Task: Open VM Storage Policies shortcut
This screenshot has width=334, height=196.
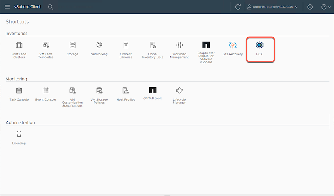Action: point(99,95)
